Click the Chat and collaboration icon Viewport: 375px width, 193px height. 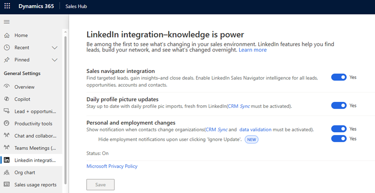pos(7,136)
